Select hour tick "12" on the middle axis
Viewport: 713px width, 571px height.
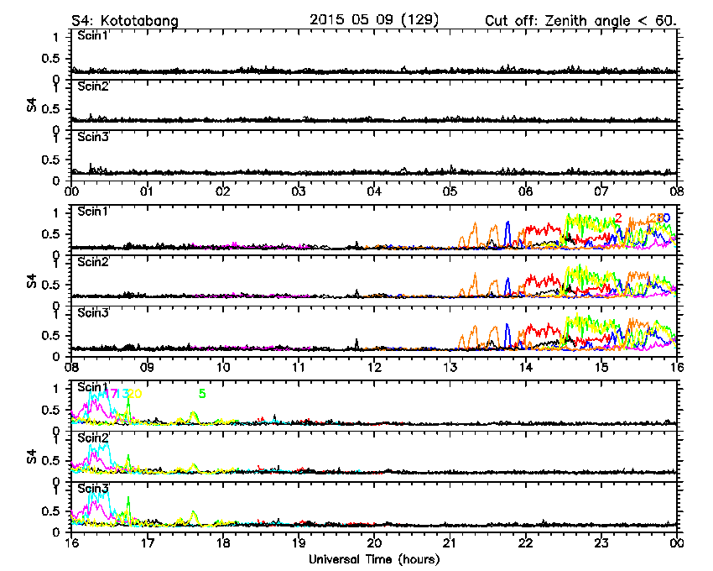coord(374,367)
